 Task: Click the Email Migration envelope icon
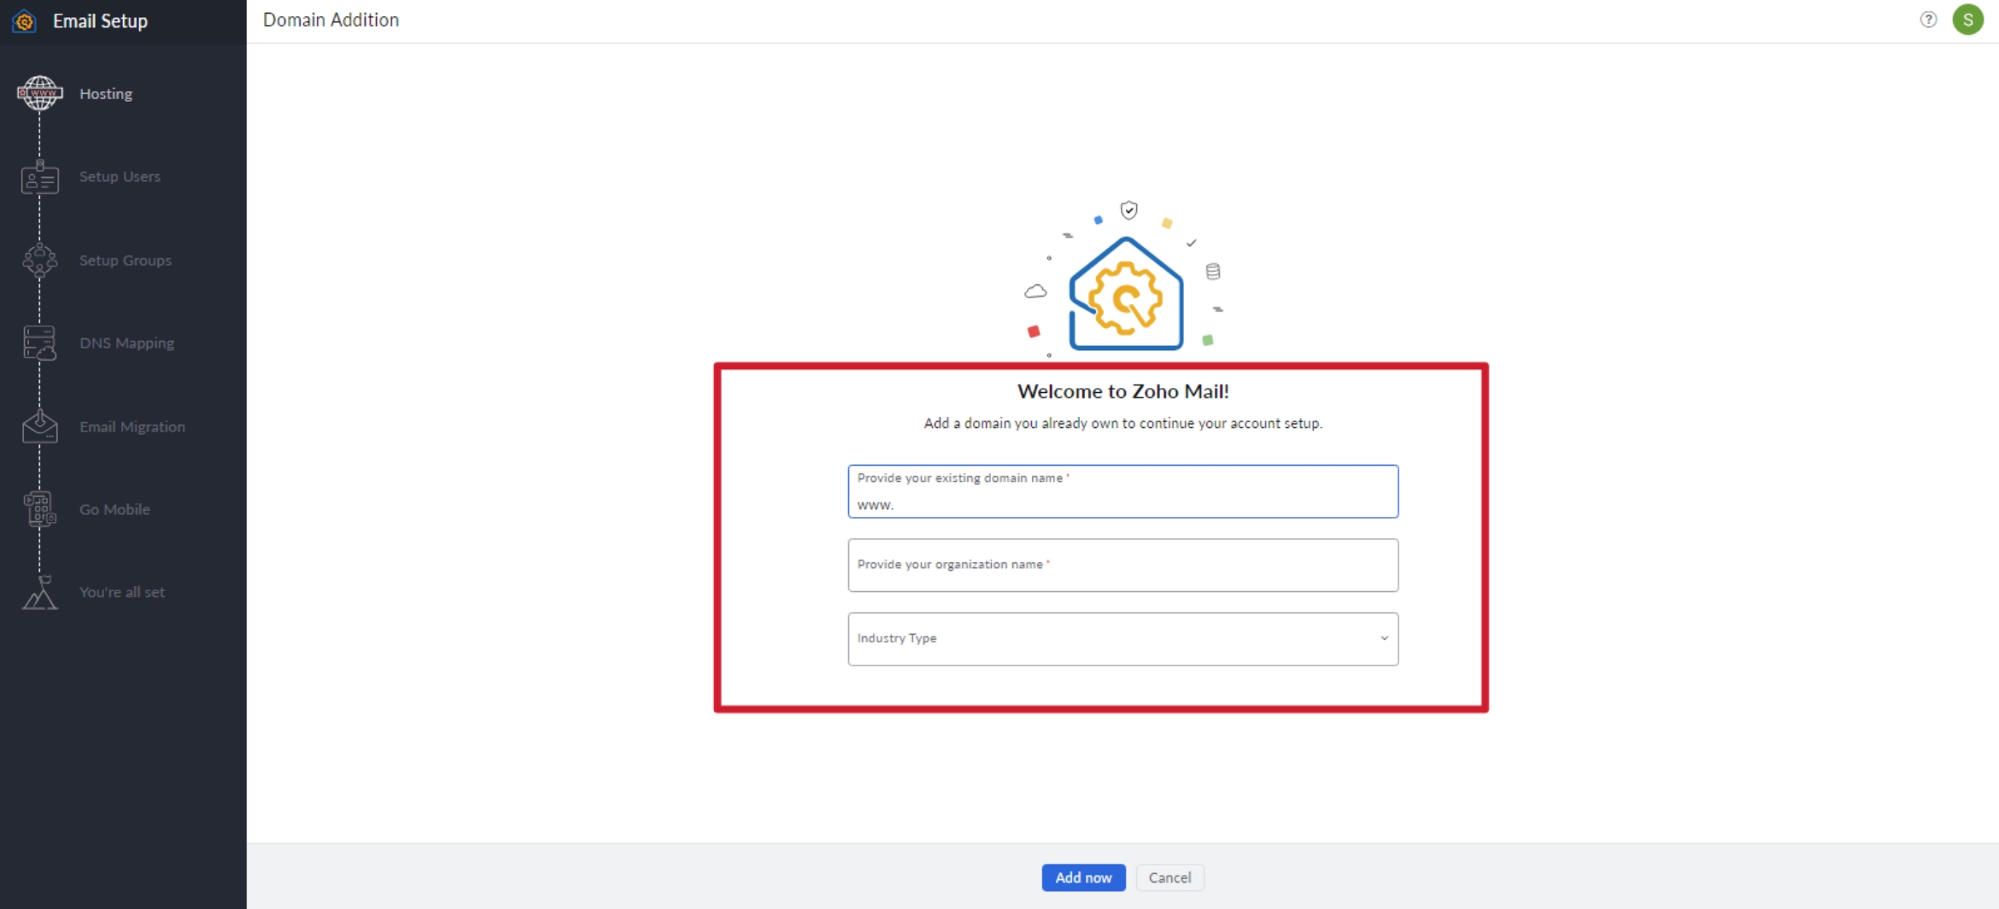[39, 426]
